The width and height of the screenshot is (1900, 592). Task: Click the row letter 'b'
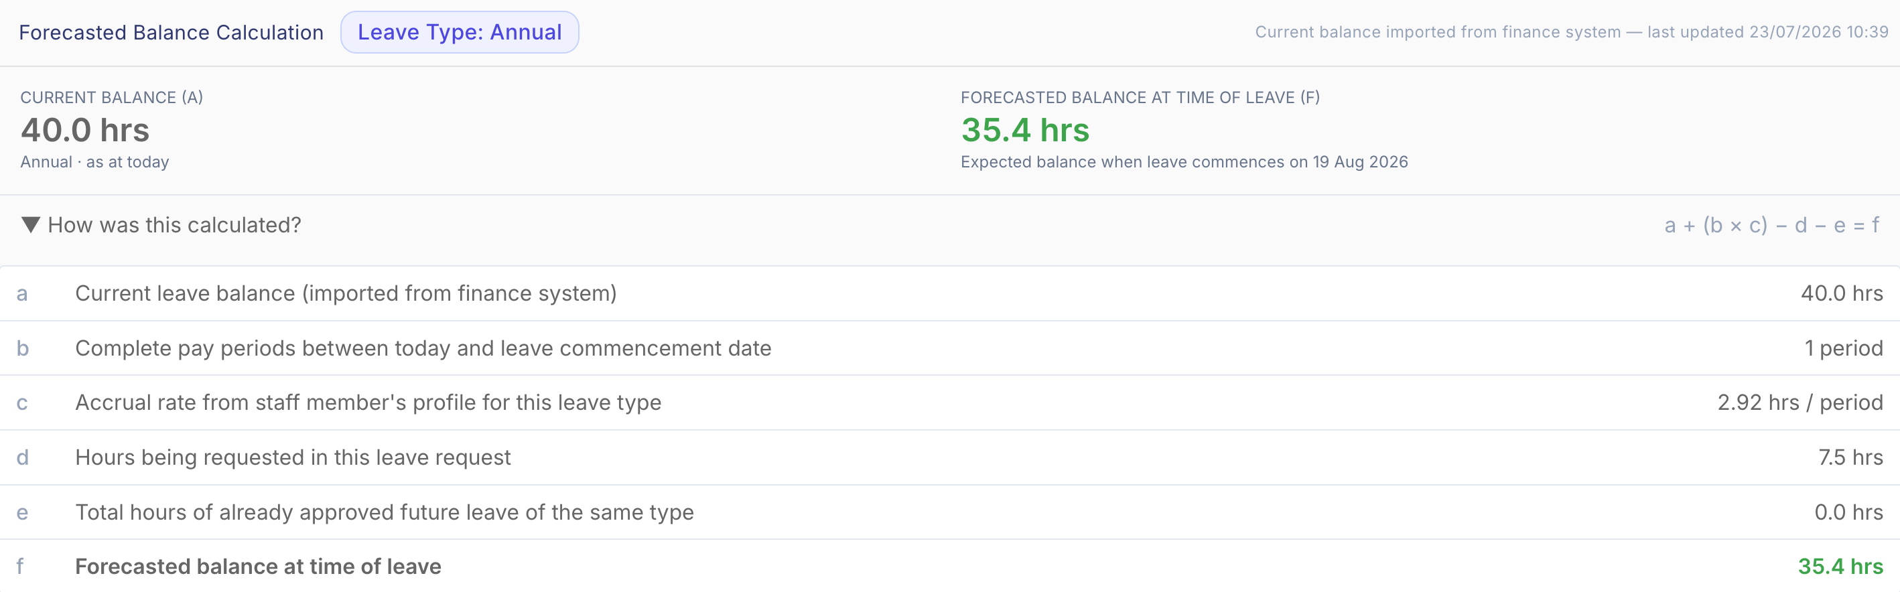point(22,348)
